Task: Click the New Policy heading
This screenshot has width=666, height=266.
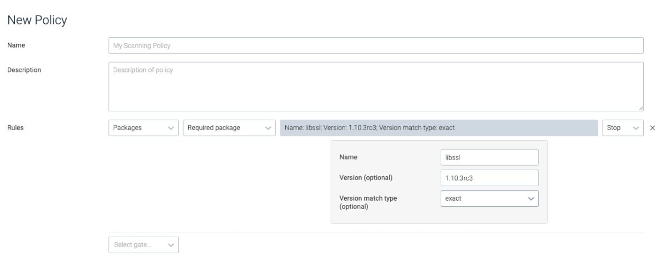Action: click(x=37, y=20)
